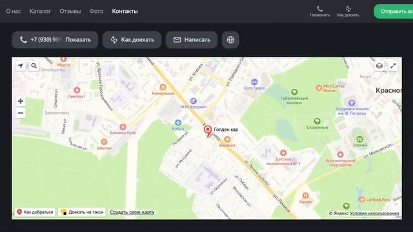Zoom in with the map plus button

(21, 101)
